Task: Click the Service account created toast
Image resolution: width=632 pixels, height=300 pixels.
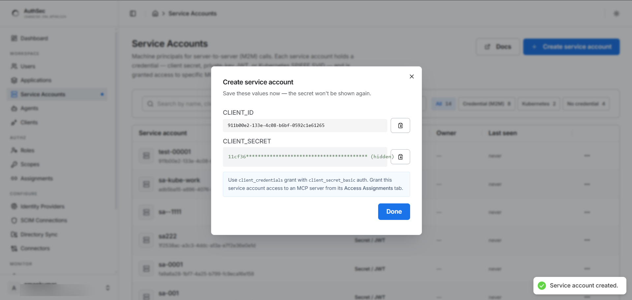Action: 580,285
